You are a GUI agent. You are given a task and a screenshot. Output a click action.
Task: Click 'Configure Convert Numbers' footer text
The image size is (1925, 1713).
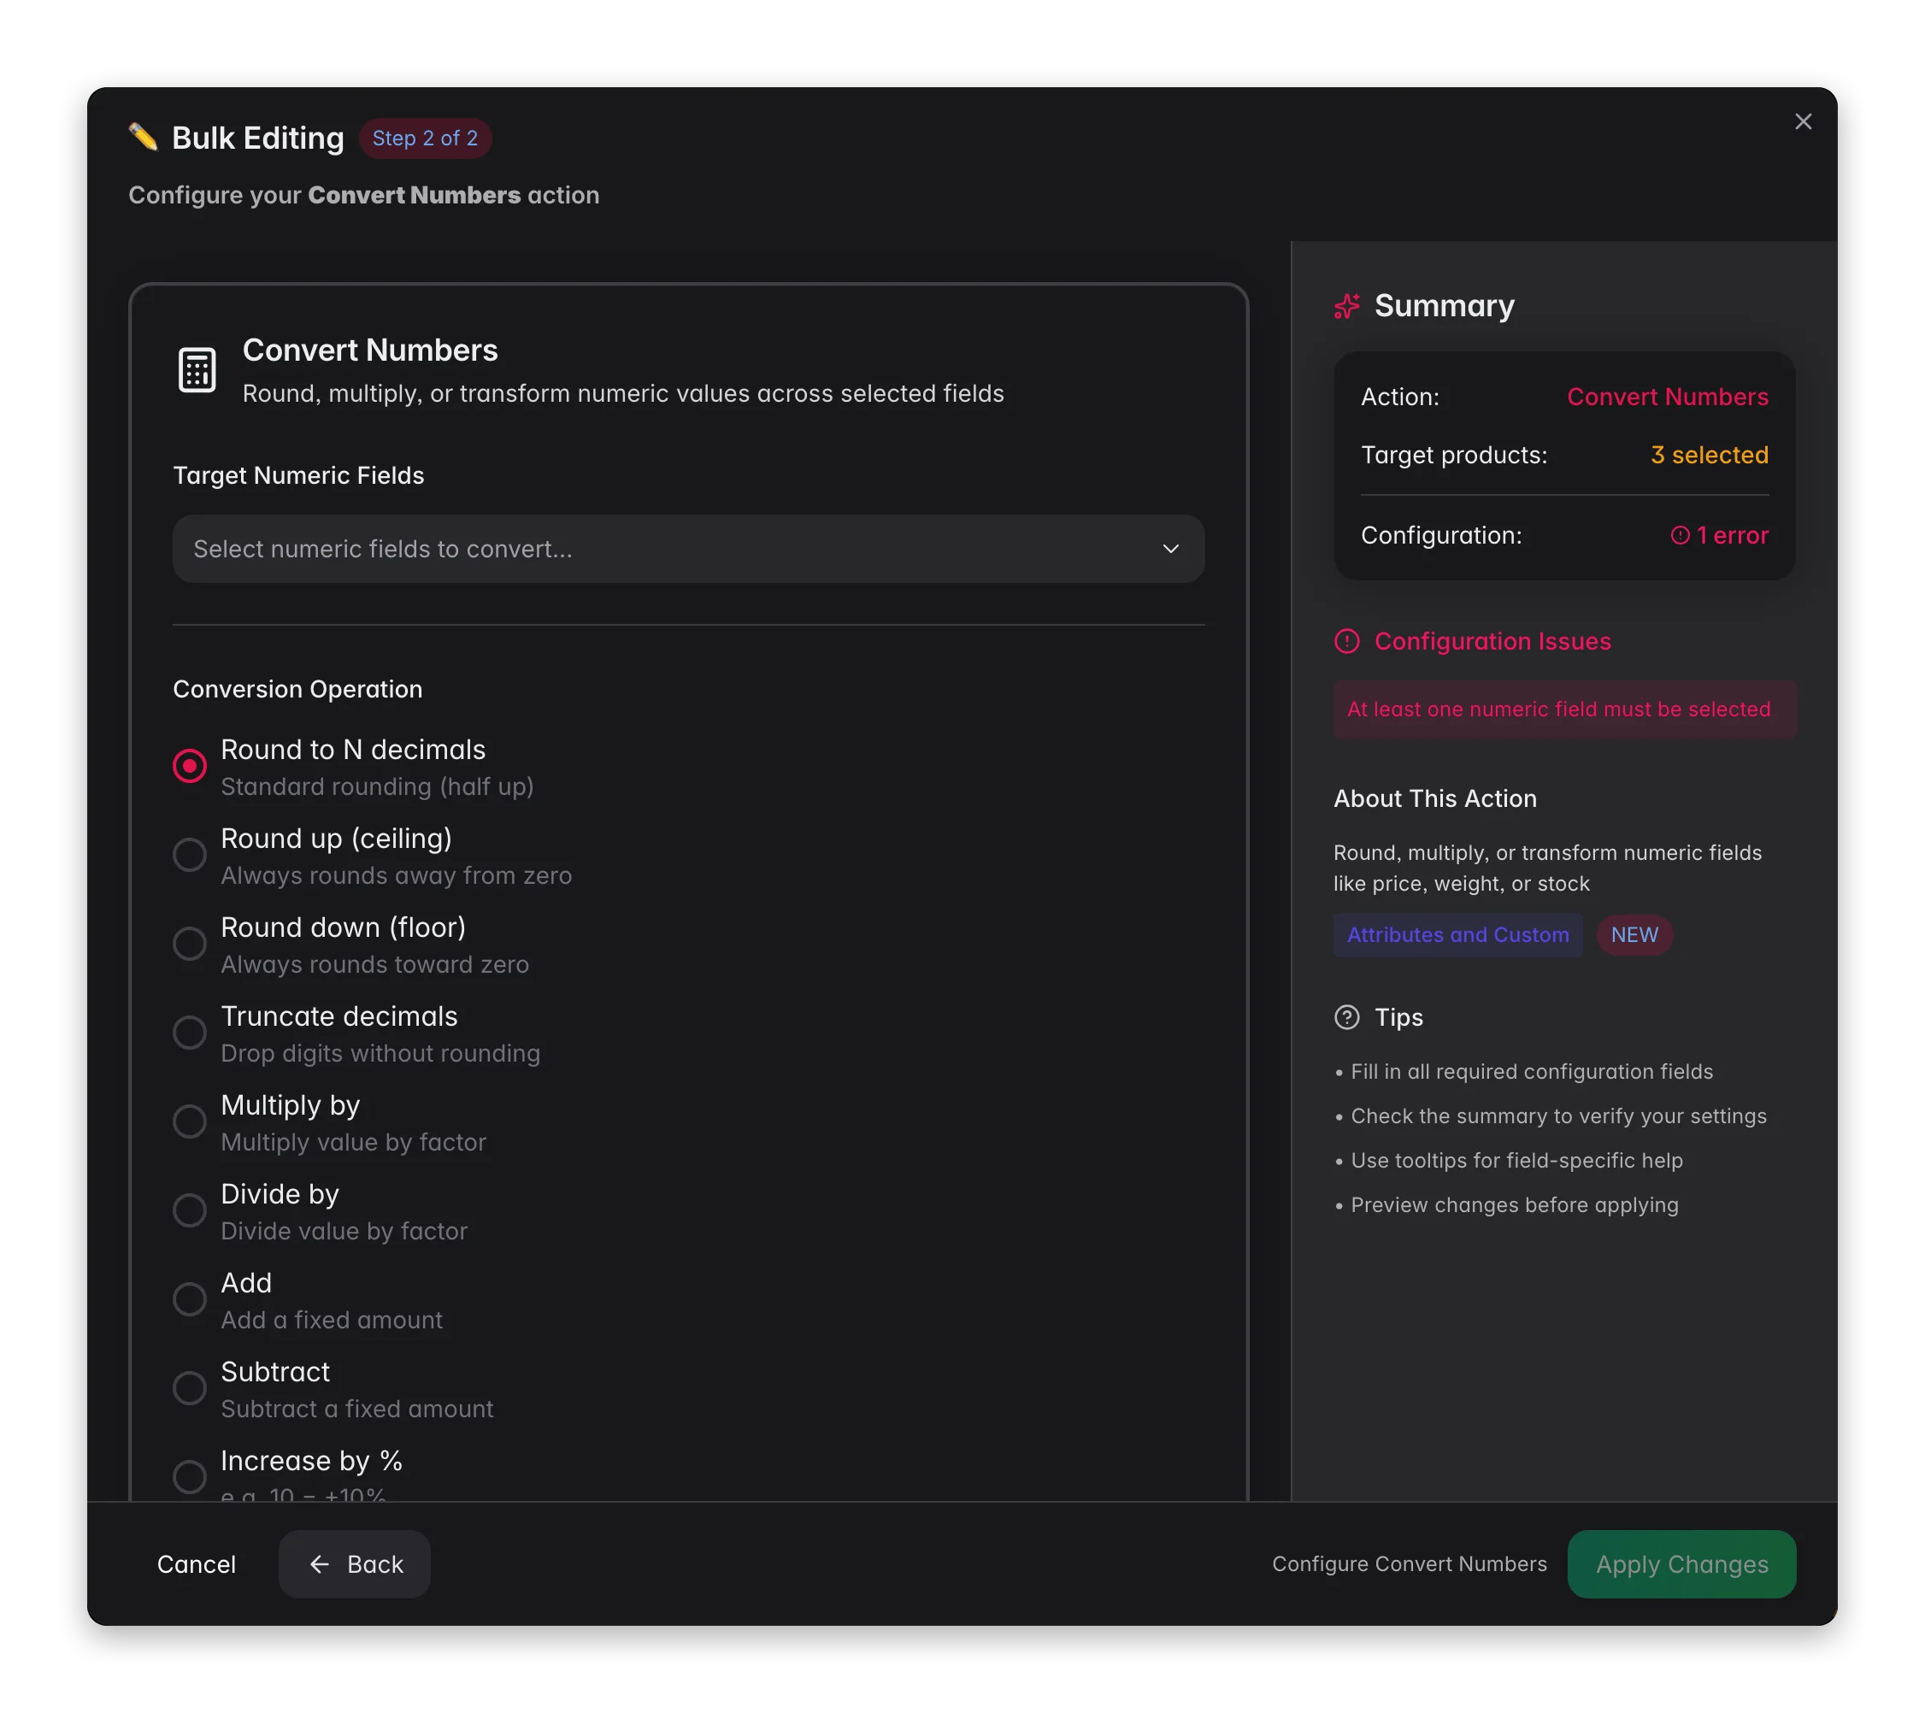pos(1409,1564)
